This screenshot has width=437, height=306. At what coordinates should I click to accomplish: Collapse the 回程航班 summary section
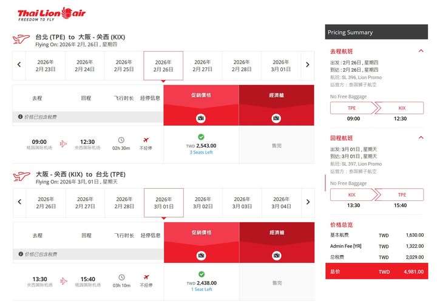(421, 137)
